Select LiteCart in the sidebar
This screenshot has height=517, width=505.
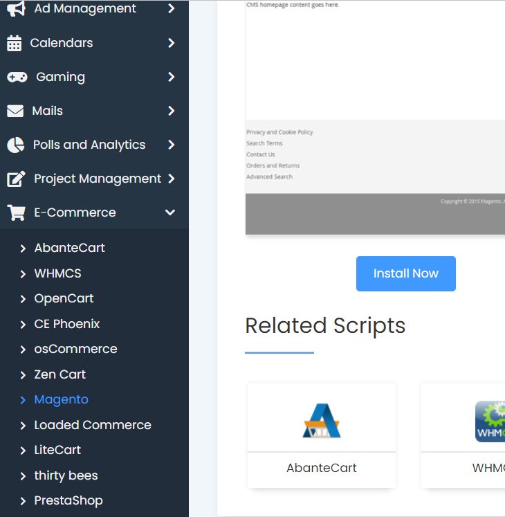[57, 450]
